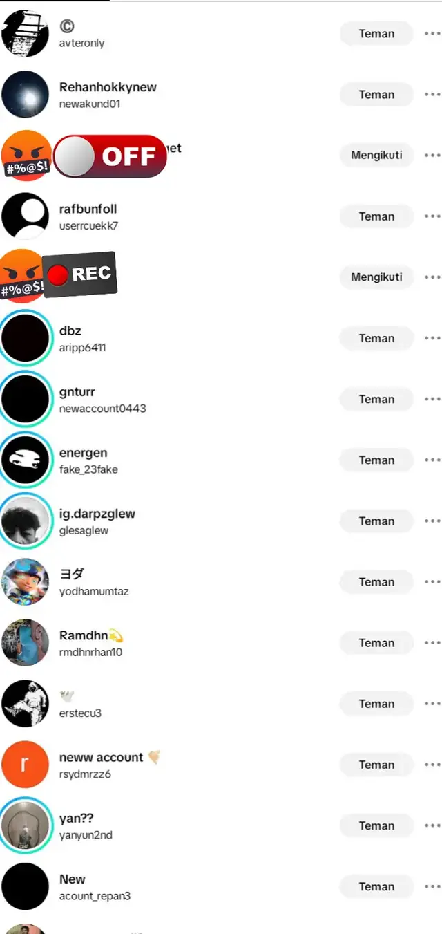Open three-dot menu for yodhamumtaz
Image resolution: width=442 pixels, height=934 pixels.
pyautogui.click(x=433, y=582)
